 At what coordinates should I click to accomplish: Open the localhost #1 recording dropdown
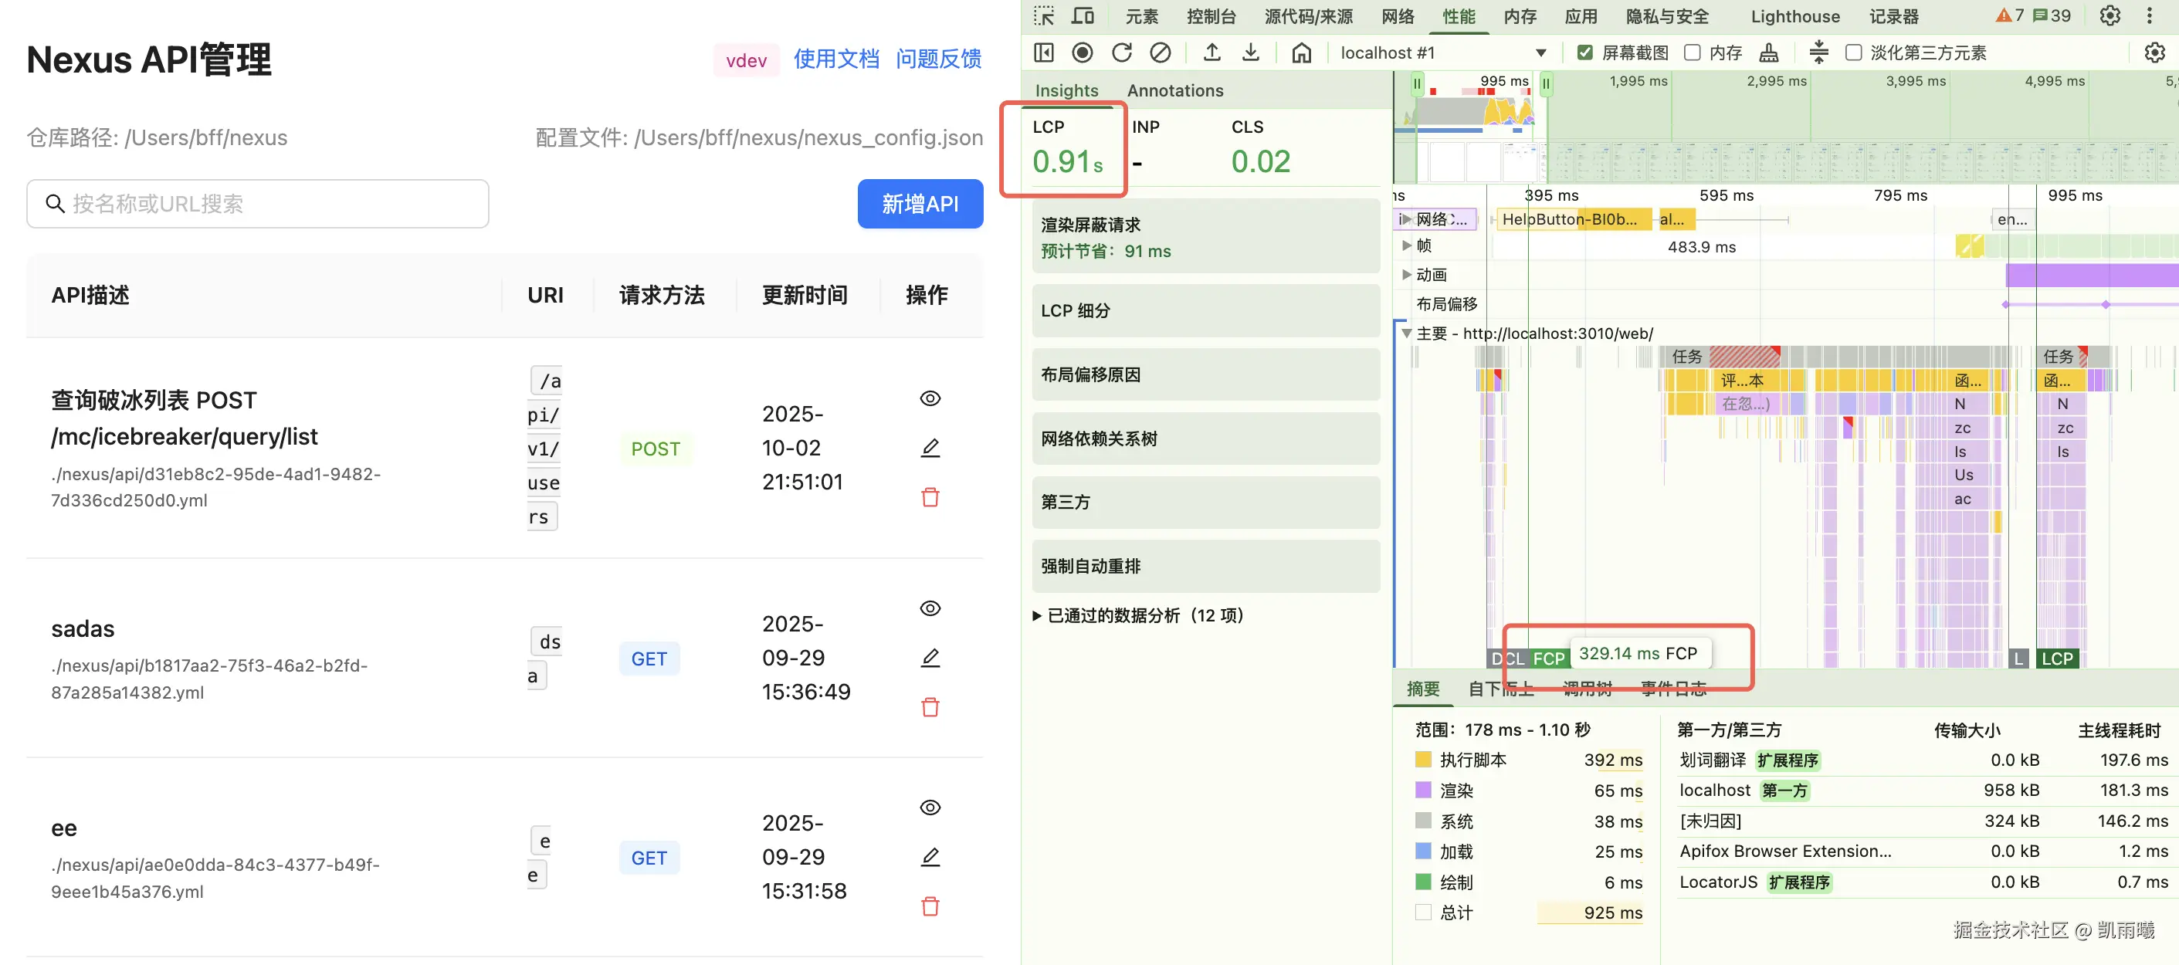pyautogui.click(x=1540, y=52)
